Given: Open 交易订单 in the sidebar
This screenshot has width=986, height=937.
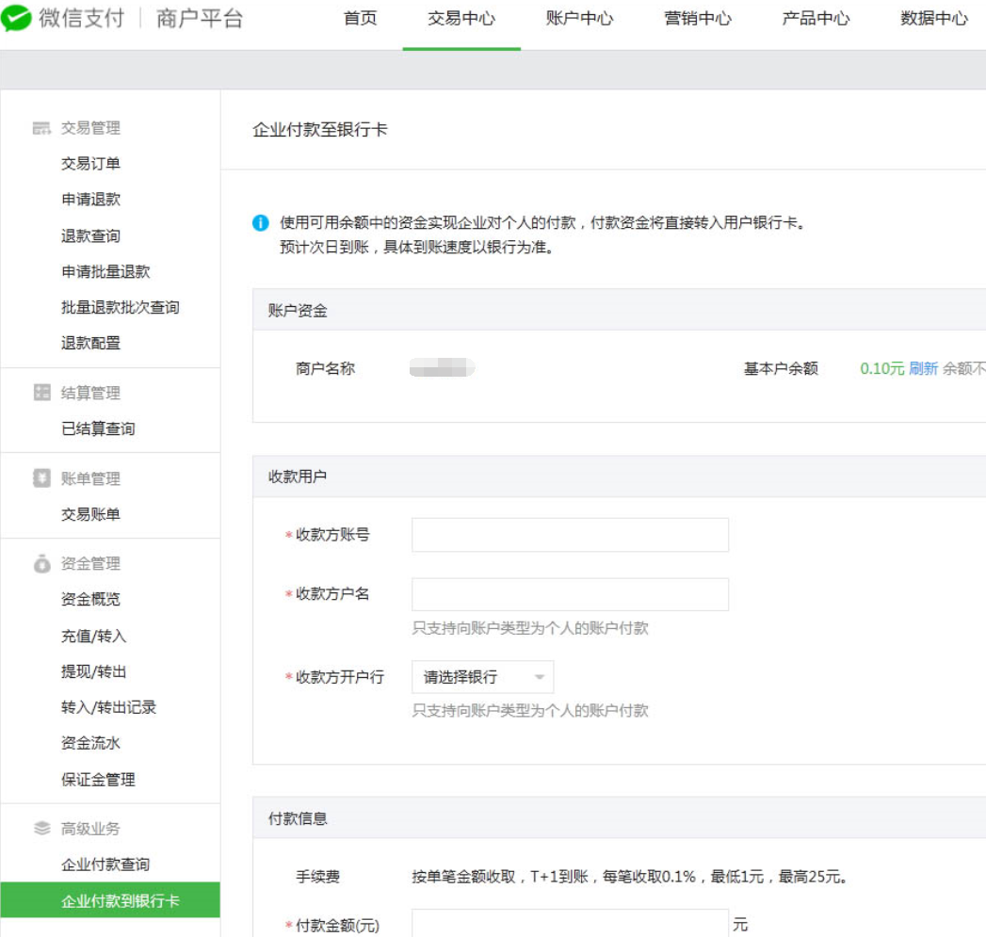Looking at the screenshot, I should point(90,164).
